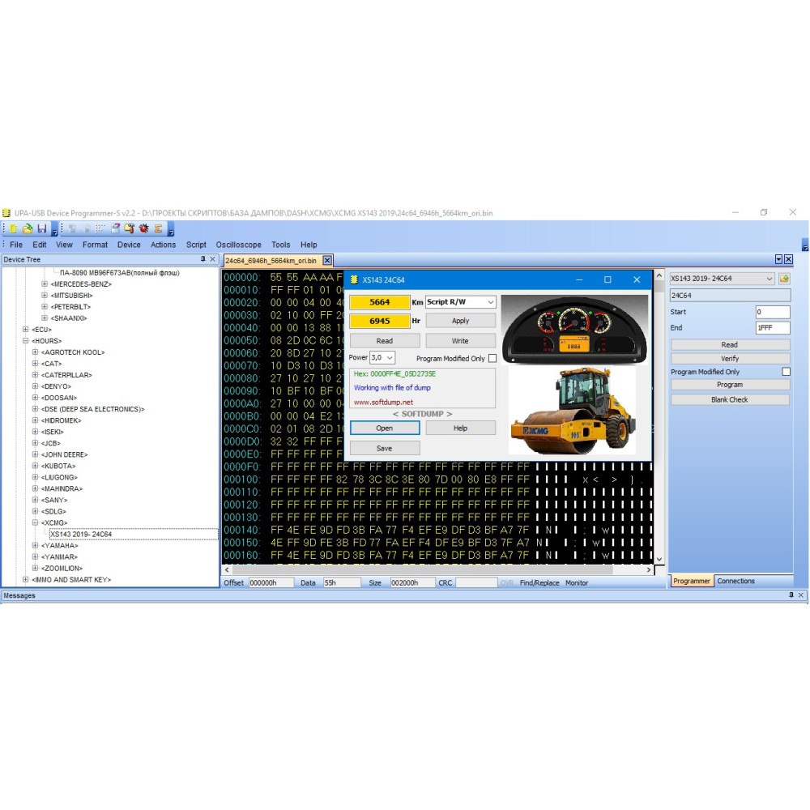Viewport: 810px width, 810px height.
Task: Click the sigma checksum toolbar icon
Action: coord(158,228)
